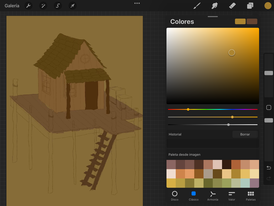Click the brush opacity slider handle in sidebar
The height and width of the screenshot is (206, 274).
(269, 120)
